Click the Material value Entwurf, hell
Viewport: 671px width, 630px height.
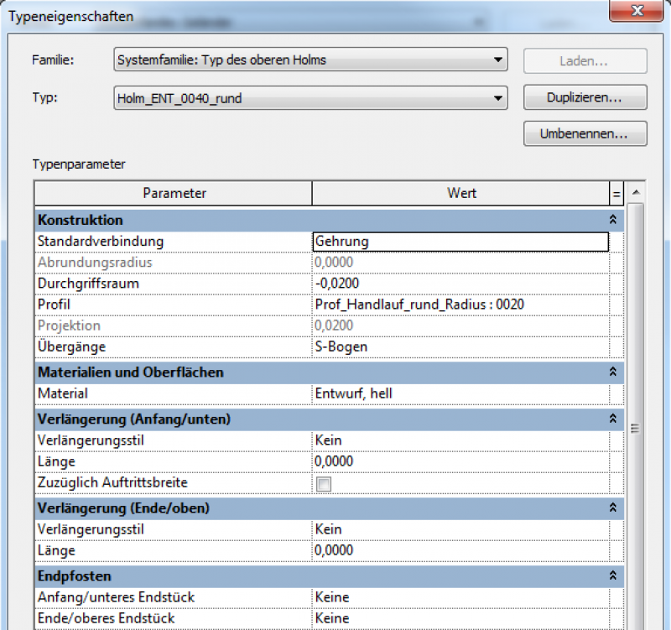(460, 393)
